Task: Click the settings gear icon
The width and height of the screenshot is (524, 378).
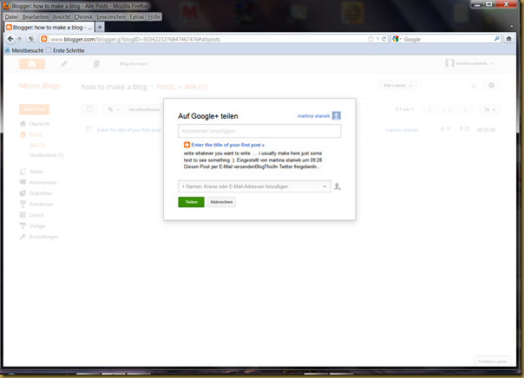Action: (491, 86)
